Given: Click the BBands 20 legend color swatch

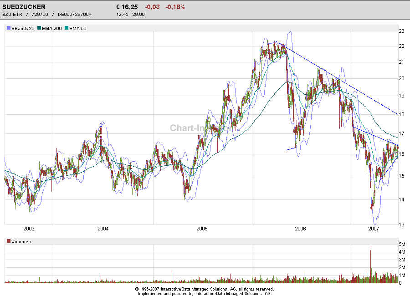Looking at the screenshot, I should point(9,28).
